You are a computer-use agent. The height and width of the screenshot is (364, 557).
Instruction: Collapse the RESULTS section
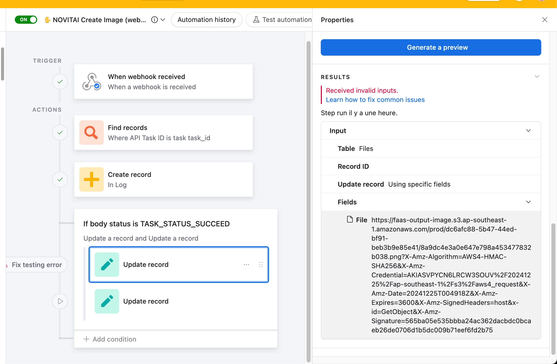(537, 77)
